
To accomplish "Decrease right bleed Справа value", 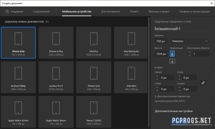I will point(180,91).
